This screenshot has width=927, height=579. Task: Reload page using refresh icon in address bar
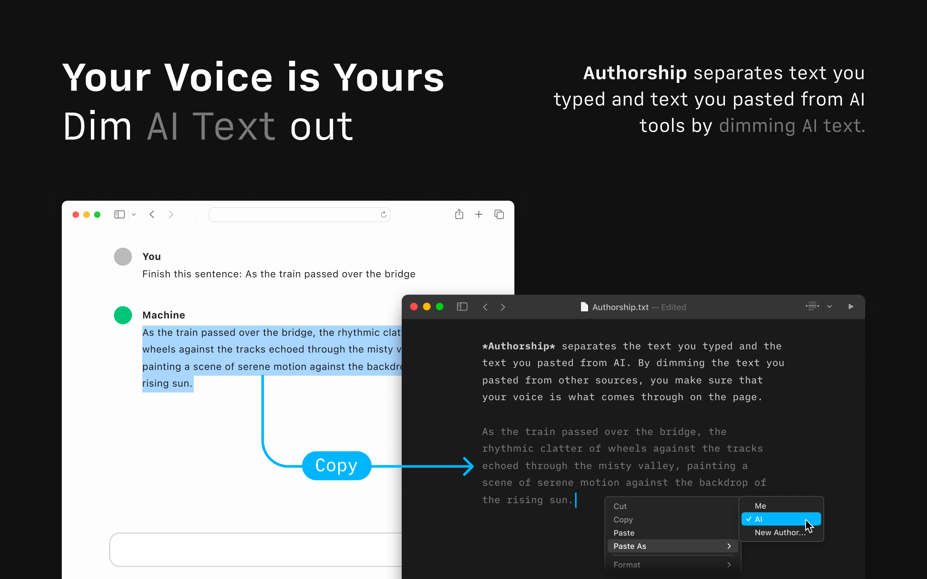click(383, 215)
